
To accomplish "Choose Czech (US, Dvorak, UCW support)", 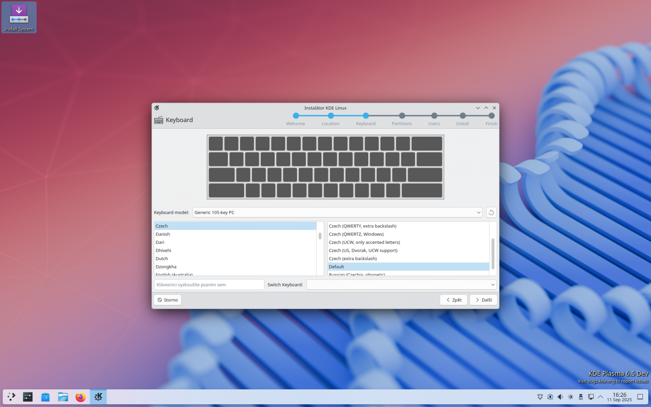I will [x=409, y=250].
